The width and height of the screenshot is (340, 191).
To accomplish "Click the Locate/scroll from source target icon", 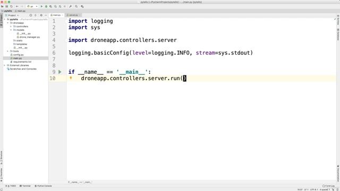I will point(31,15).
